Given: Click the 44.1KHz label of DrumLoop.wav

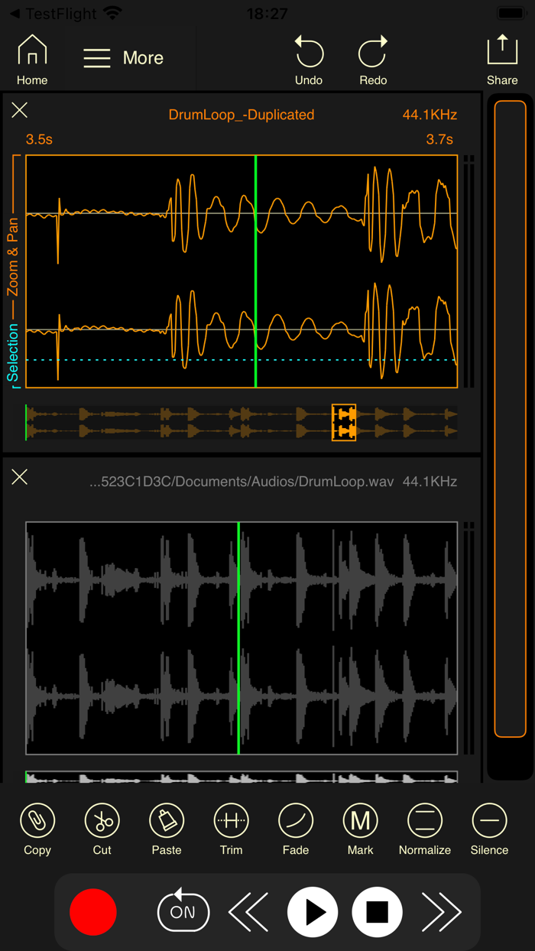Looking at the screenshot, I should pos(430,482).
